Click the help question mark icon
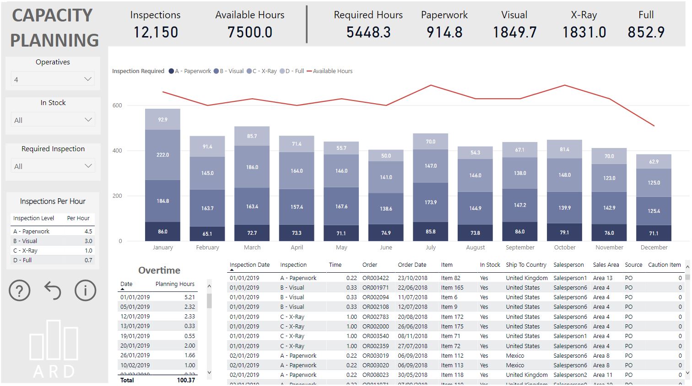This screenshot has height=386, width=692. click(19, 290)
